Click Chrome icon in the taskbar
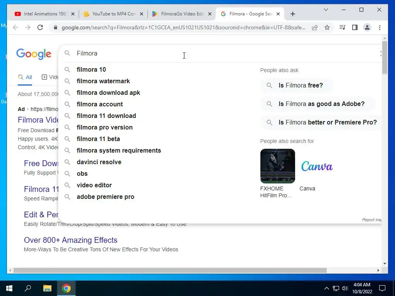Screen dimensions: 395x296 [66, 288]
